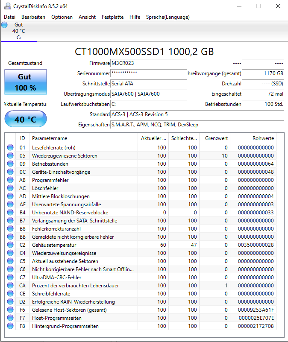This screenshot has width=288, height=342.
Task: Click the 1170 GB total writes value
Action: [x=263, y=73]
